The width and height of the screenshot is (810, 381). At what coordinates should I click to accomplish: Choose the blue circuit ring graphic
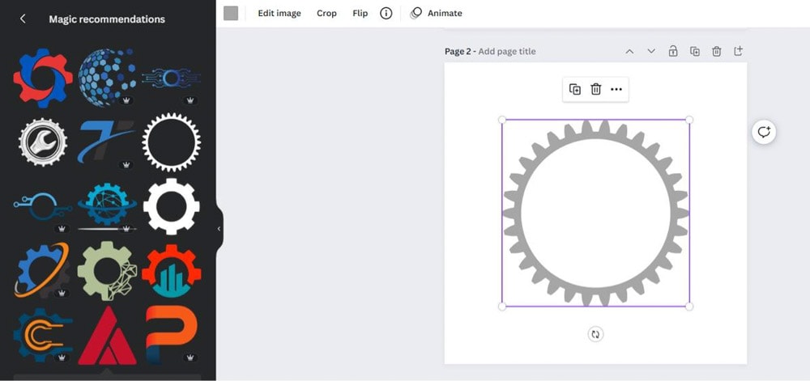pyautogui.click(x=172, y=78)
